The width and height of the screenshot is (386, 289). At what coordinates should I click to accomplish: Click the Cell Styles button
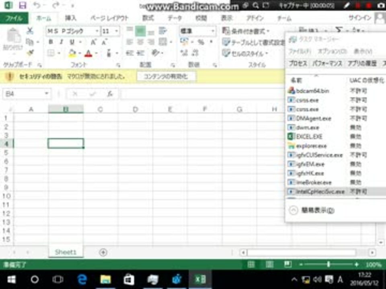pos(245,53)
